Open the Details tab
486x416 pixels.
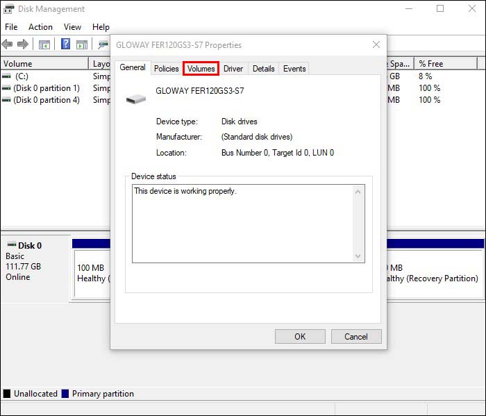click(263, 69)
